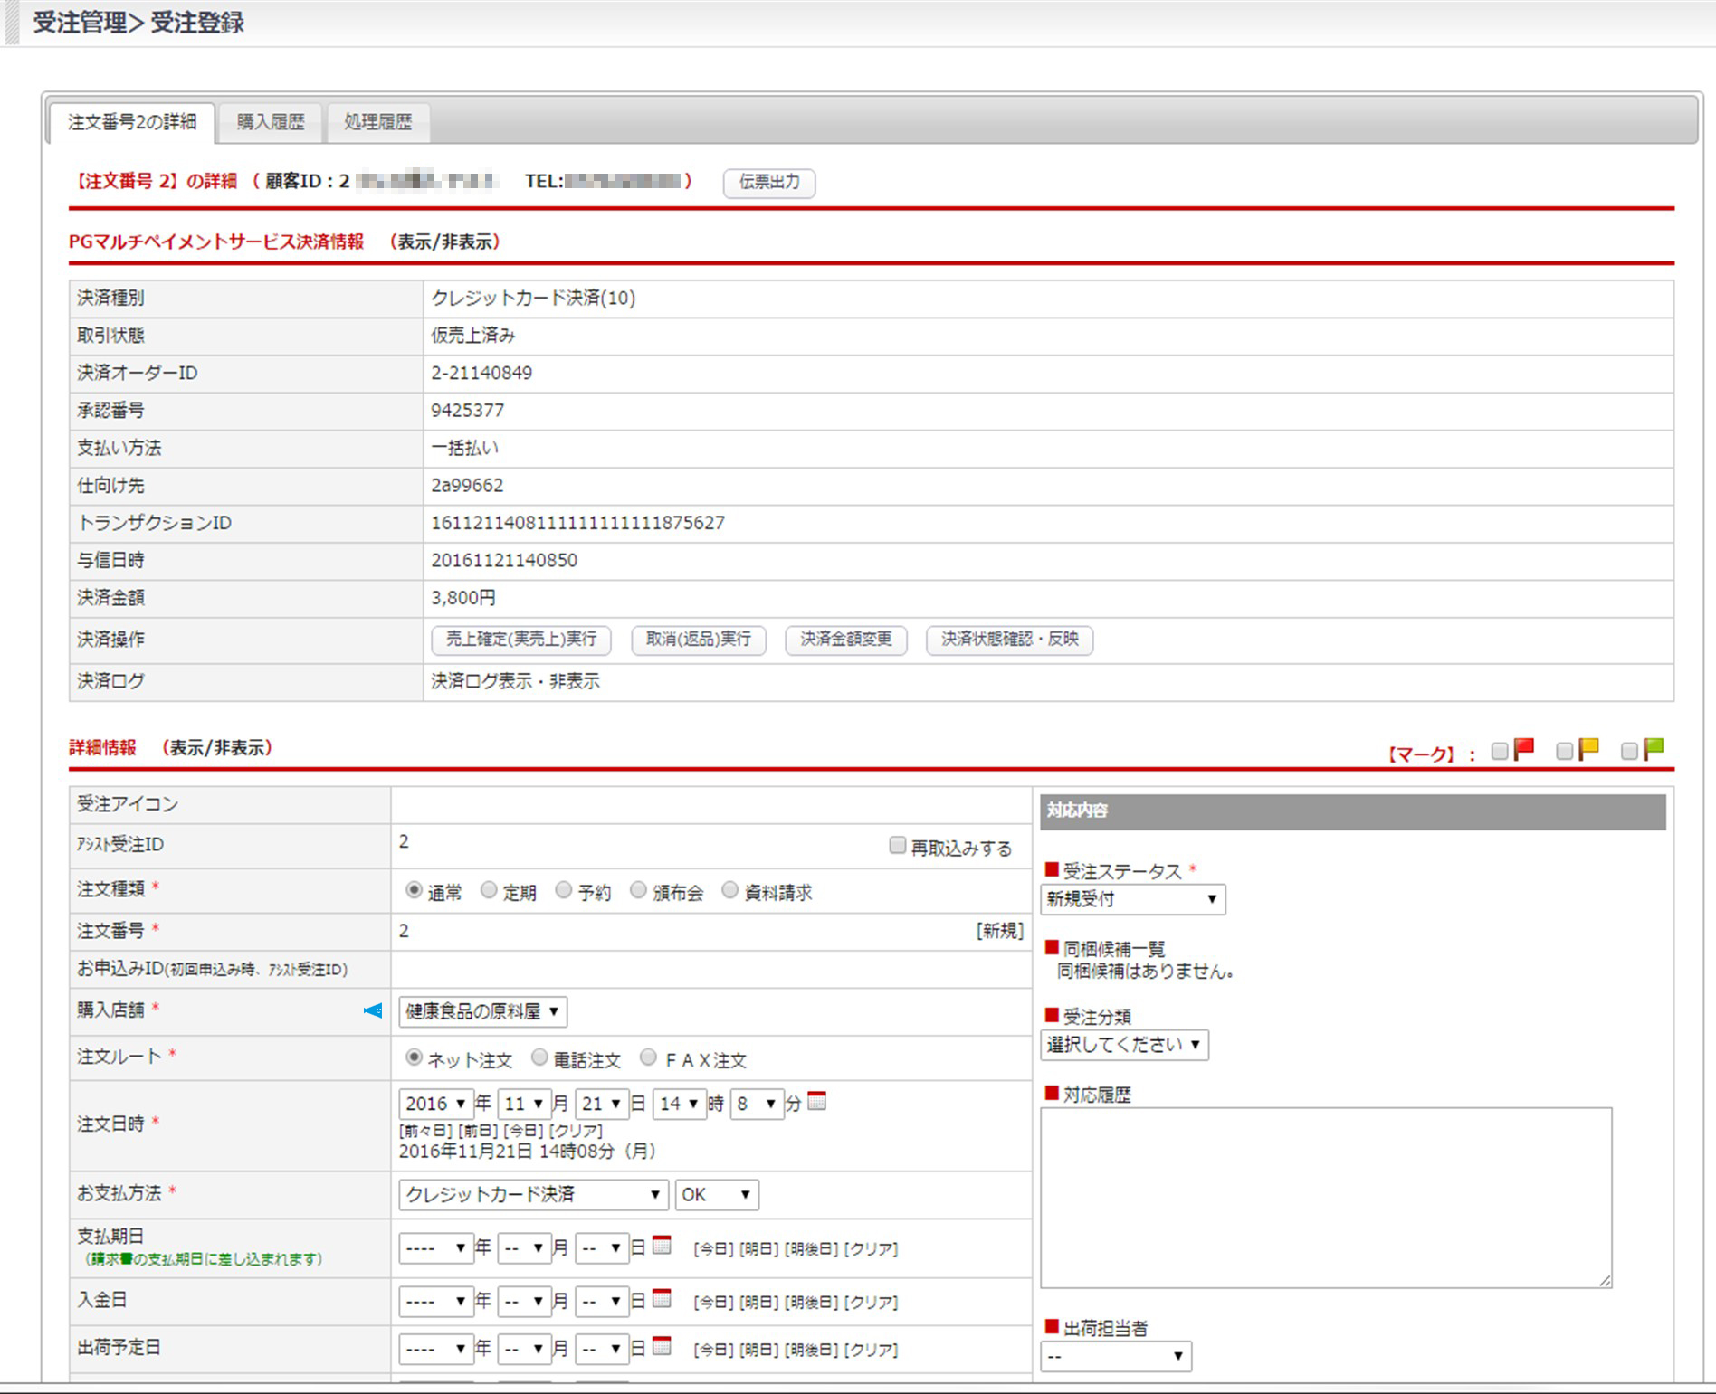Click the calendar icon in 入金日 row
Viewport: 1716px width, 1394px height.
tap(662, 1299)
